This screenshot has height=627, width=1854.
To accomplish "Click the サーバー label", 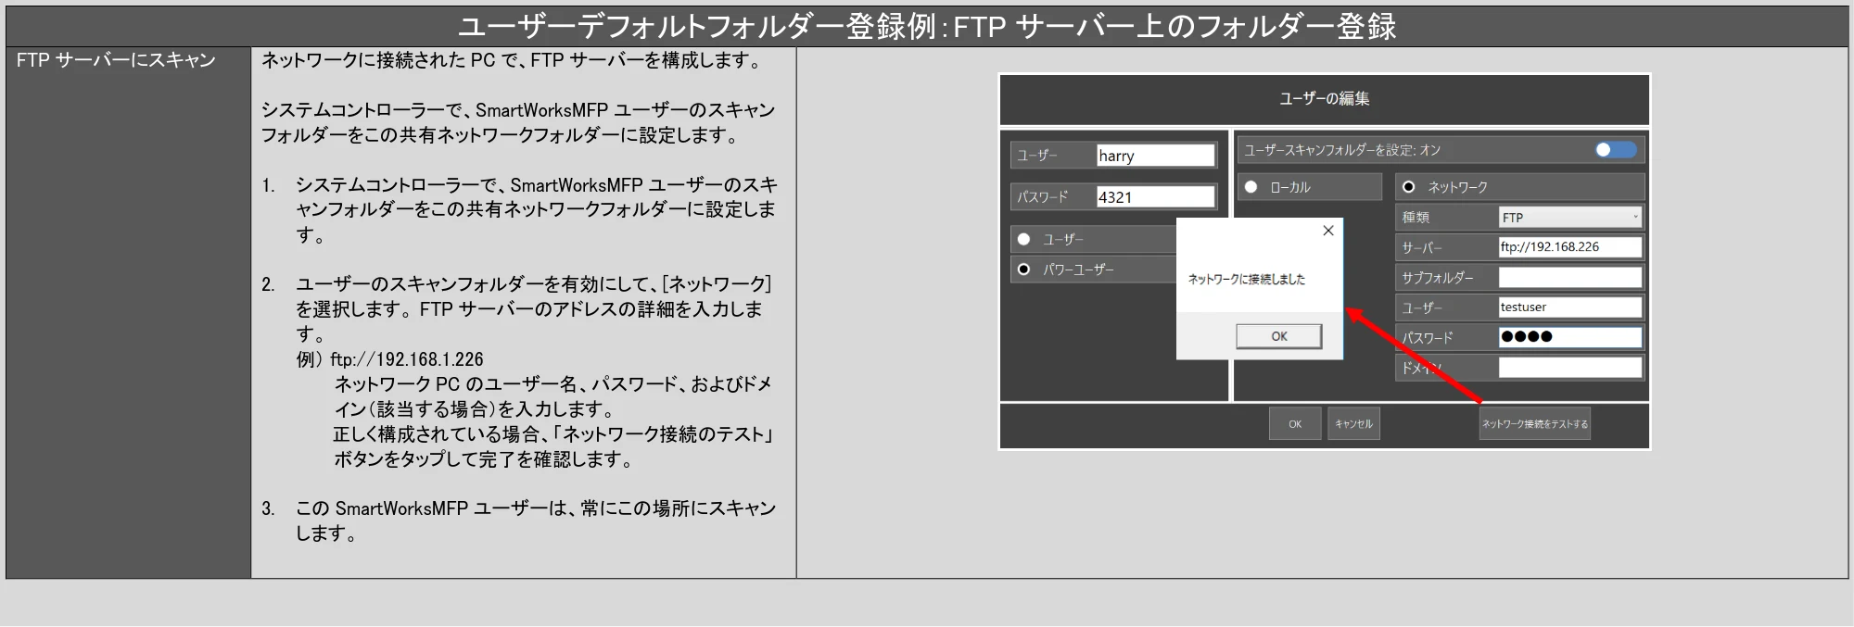I will pos(1421,247).
